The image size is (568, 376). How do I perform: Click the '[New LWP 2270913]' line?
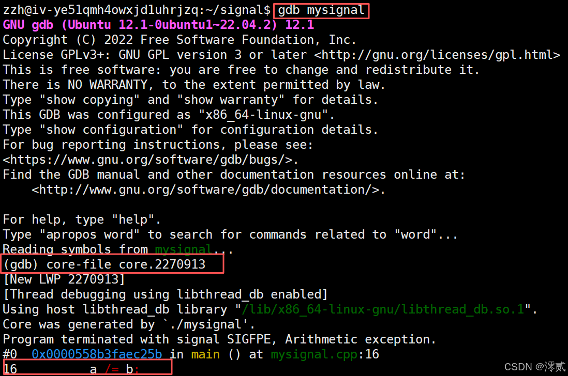(64, 279)
